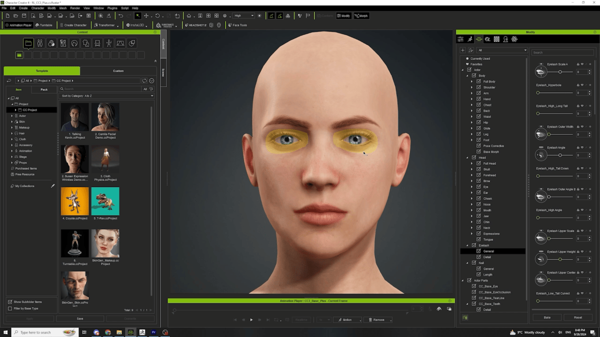Select the Cloth content category icon
The width and height of the screenshot is (600, 337).
tap(85, 43)
